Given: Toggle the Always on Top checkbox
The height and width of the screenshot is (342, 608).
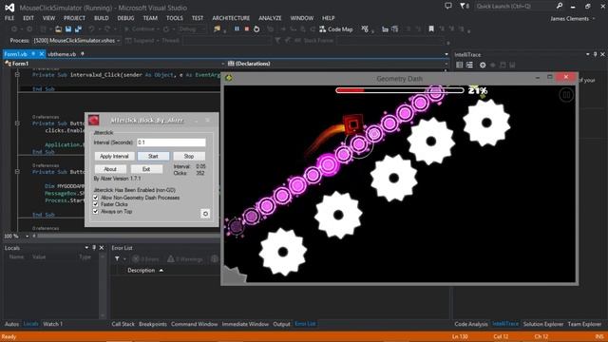Looking at the screenshot, I should [x=95, y=211].
